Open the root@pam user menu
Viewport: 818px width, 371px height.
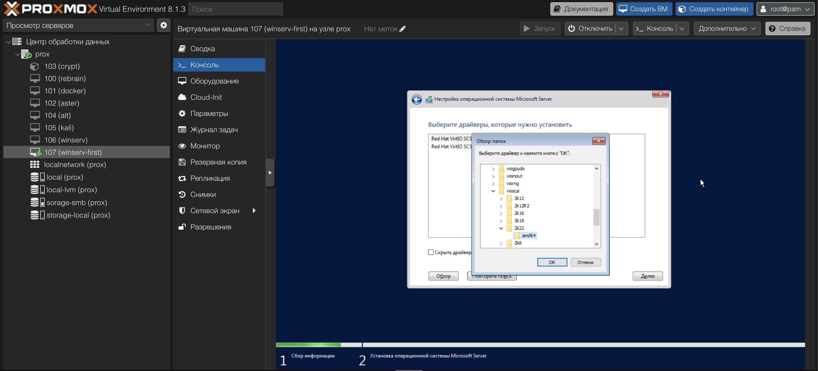point(785,9)
